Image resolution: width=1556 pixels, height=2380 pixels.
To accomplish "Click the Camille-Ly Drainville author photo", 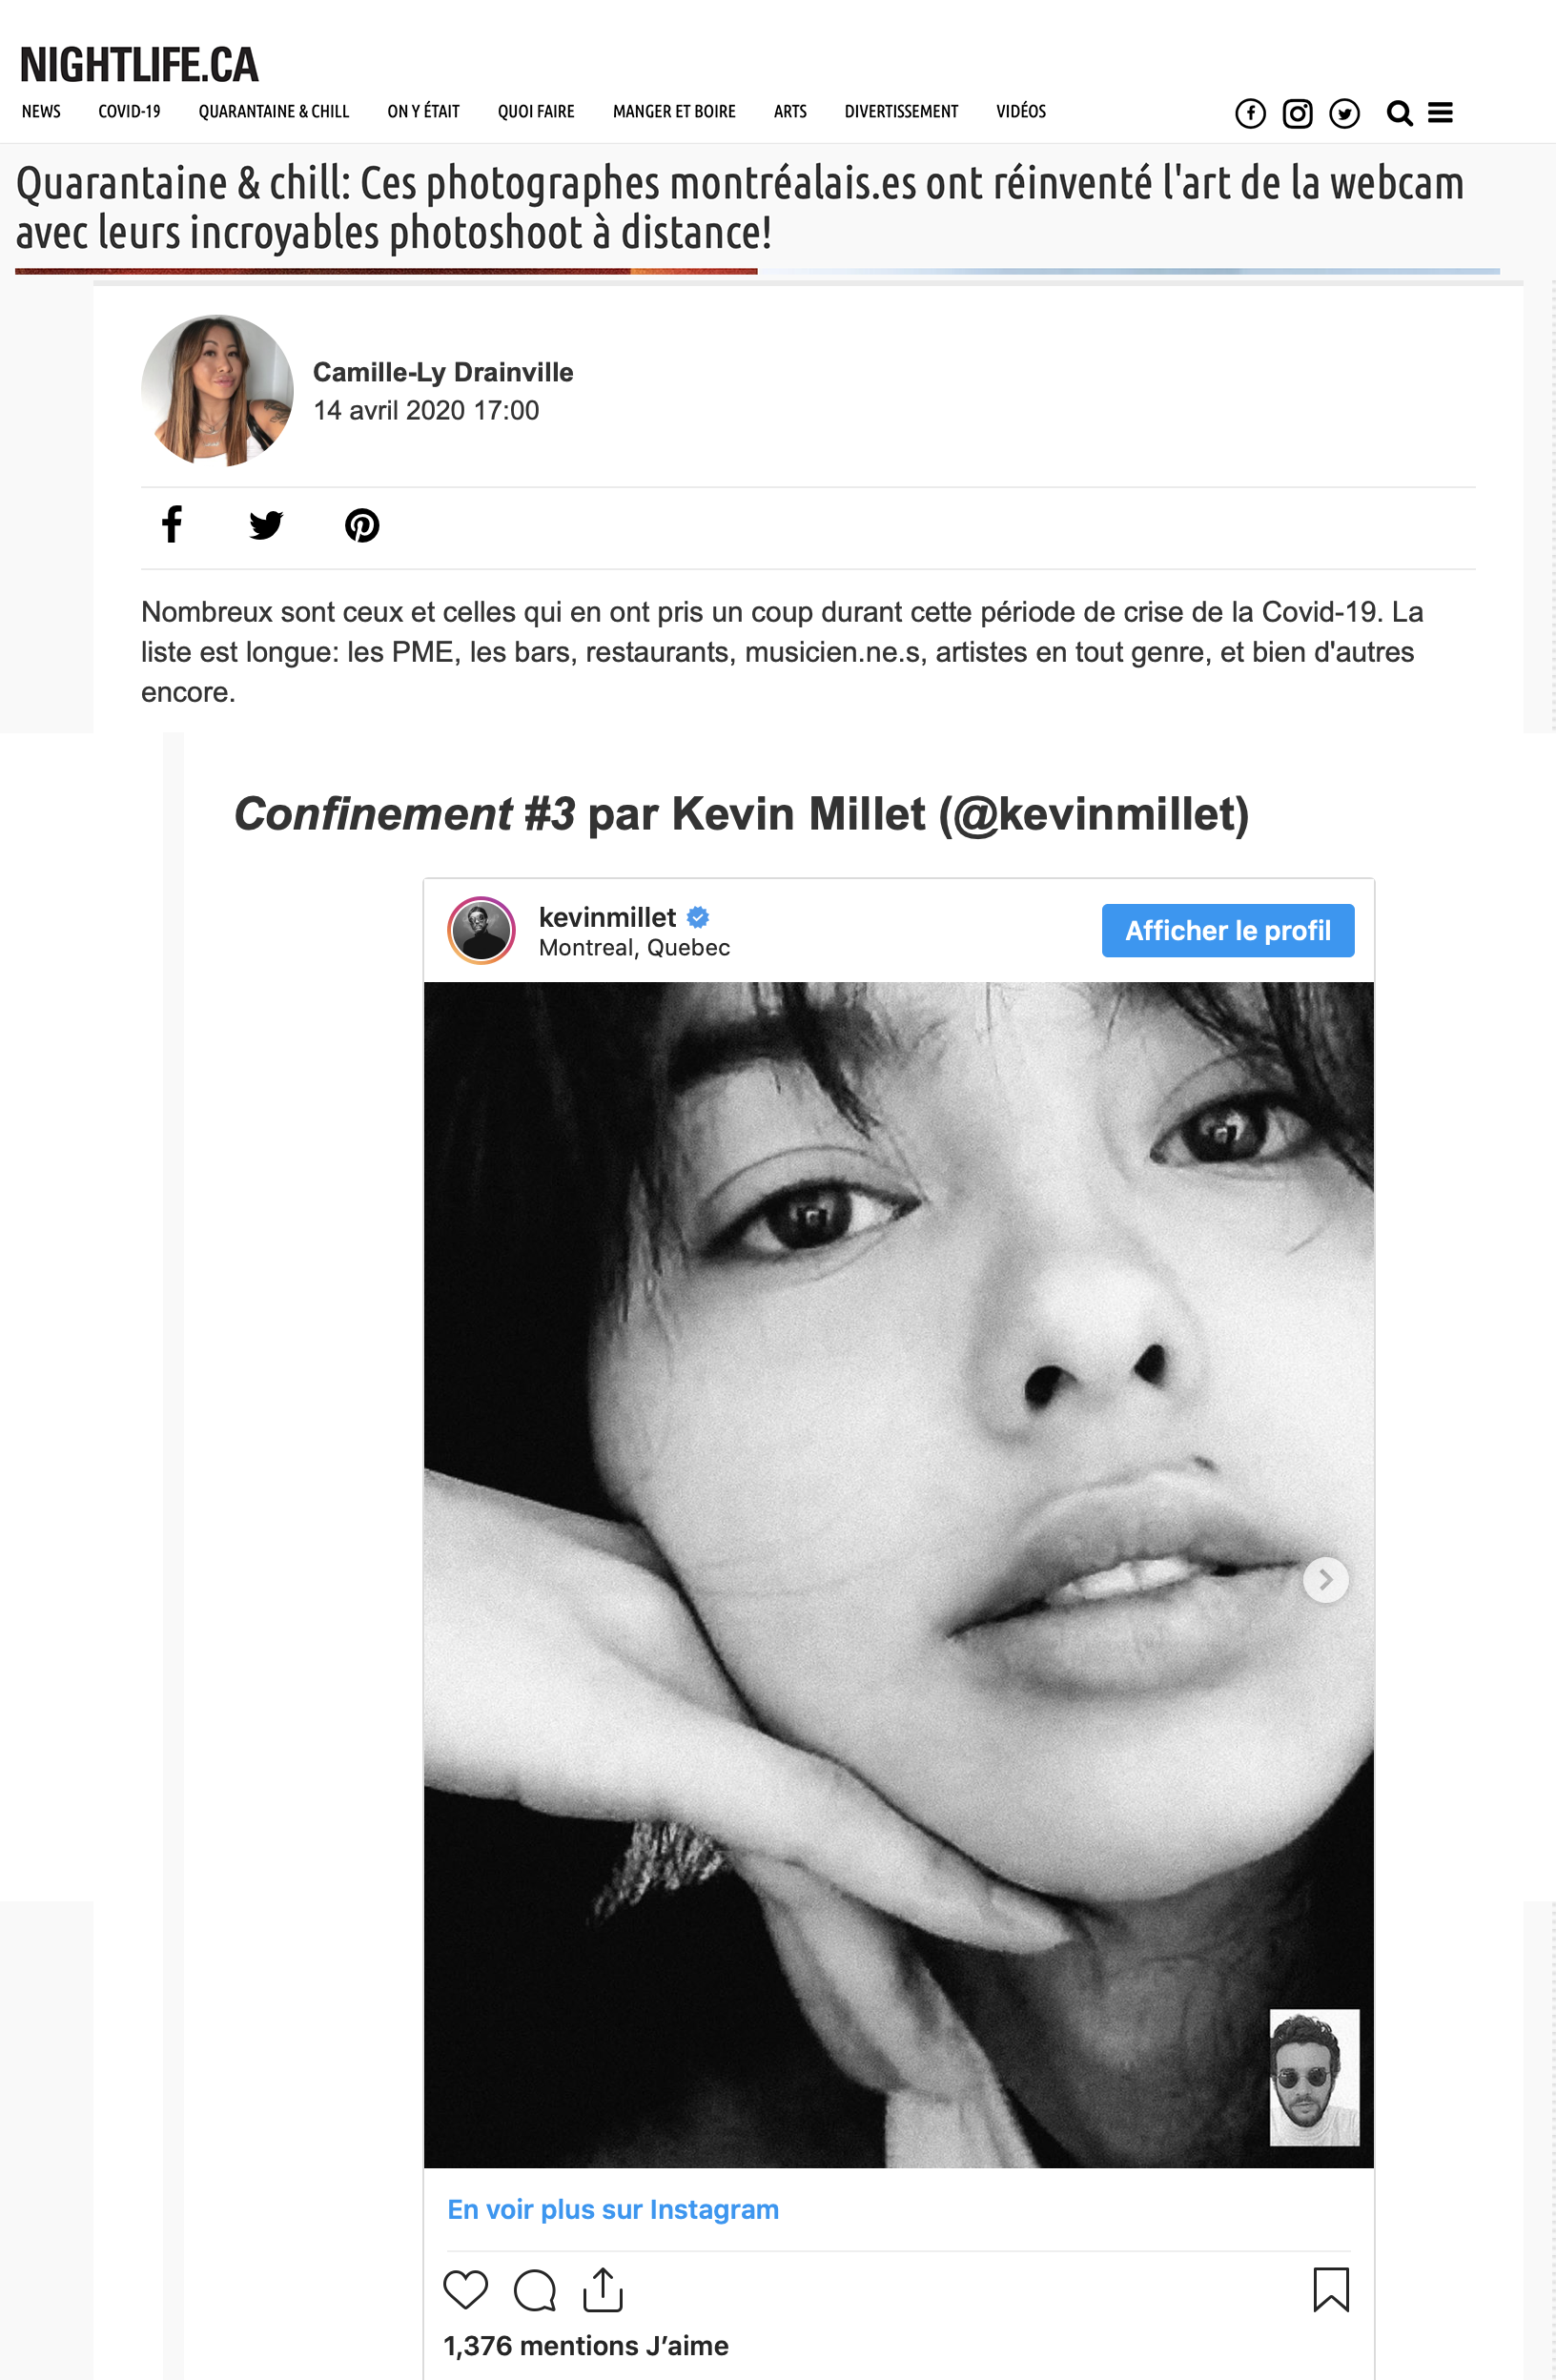I will click(x=217, y=390).
